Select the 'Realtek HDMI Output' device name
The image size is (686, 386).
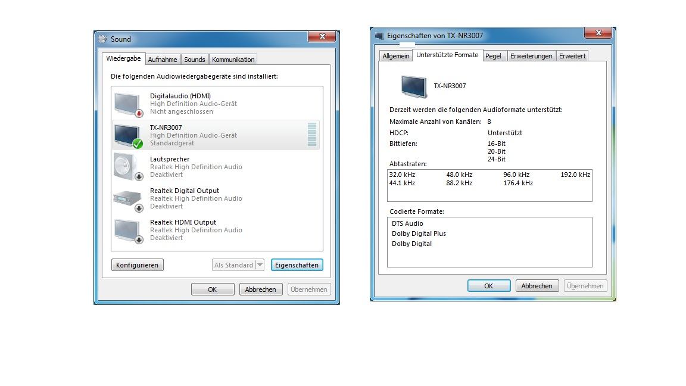click(x=183, y=222)
